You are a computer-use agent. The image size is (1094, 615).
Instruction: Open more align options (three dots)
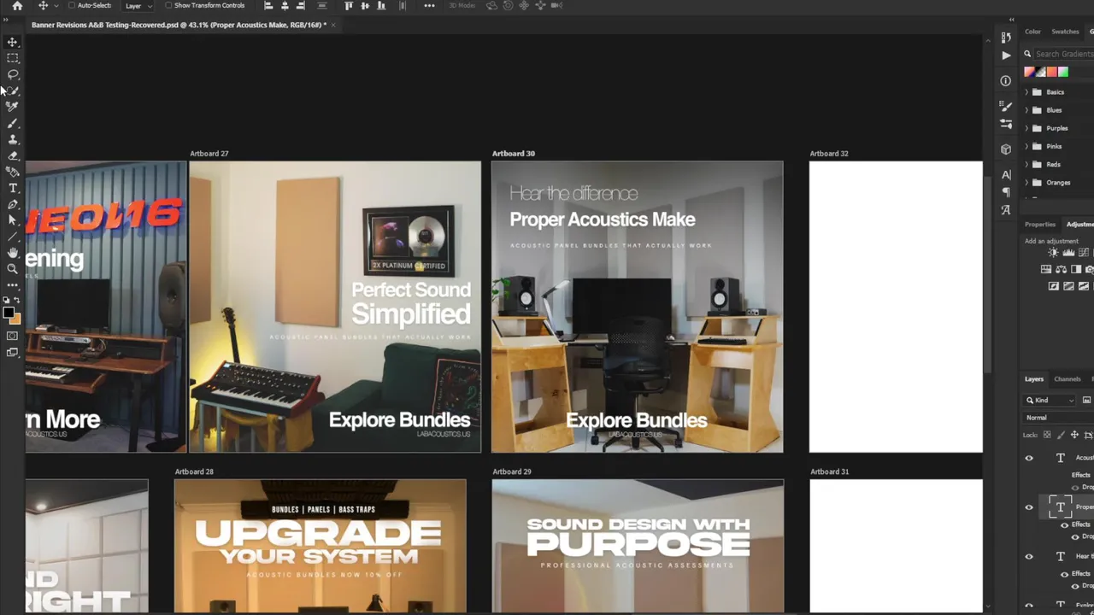pos(429,6)
